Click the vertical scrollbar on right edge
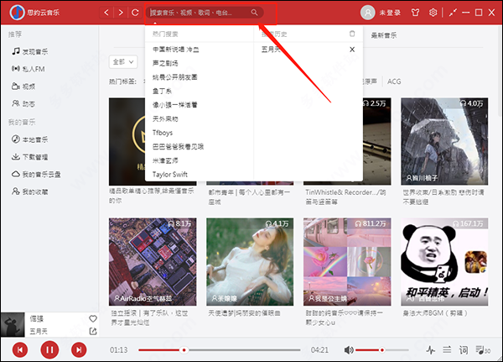The image size is (503, 362). coord(500,71)
